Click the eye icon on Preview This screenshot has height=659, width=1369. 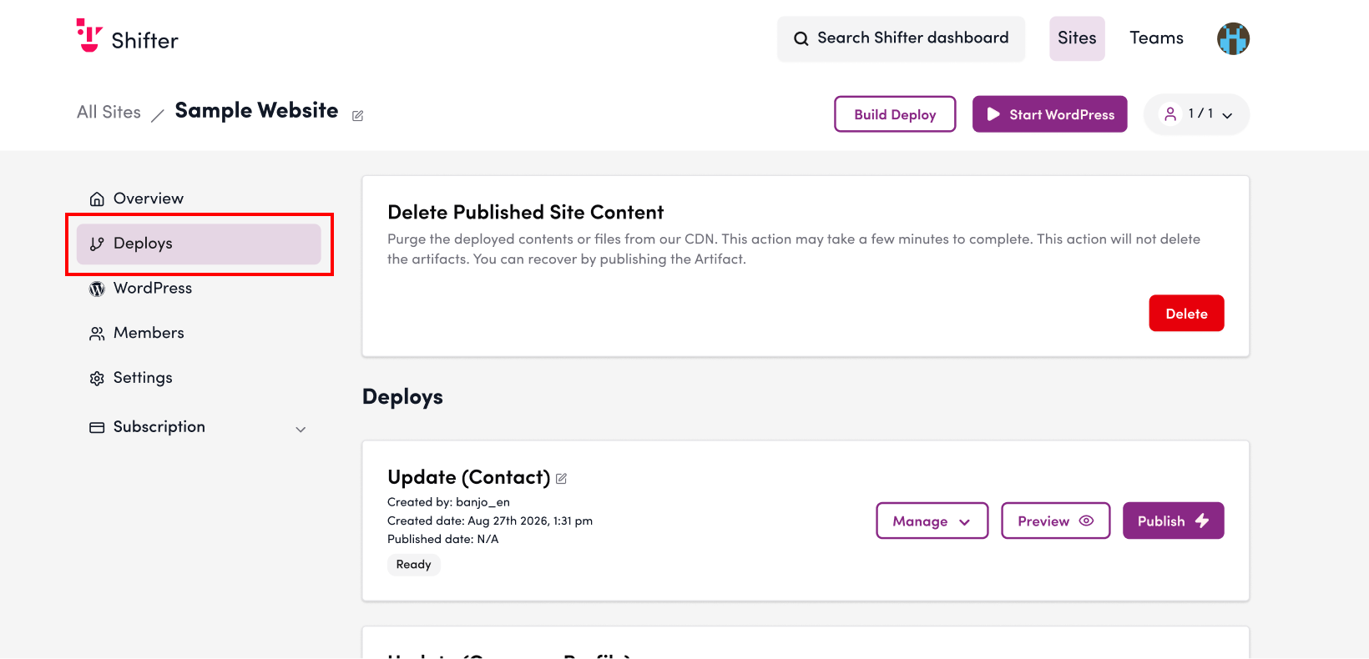coord(1086,521)
